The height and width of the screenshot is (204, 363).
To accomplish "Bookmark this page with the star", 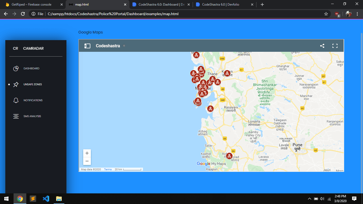I will point(326,14).
